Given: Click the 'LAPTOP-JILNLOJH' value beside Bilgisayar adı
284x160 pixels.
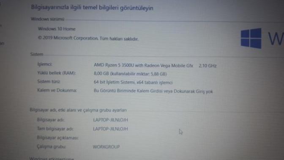Looking at the screenshot, I should [x=110, y=120].
